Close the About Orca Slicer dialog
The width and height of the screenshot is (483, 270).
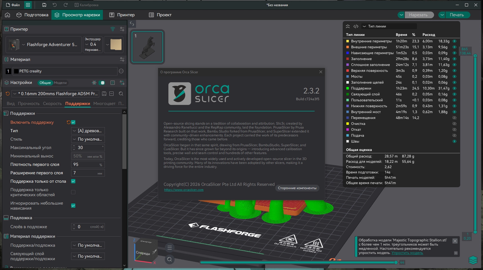pyautogui.click(x=321, y=72)
